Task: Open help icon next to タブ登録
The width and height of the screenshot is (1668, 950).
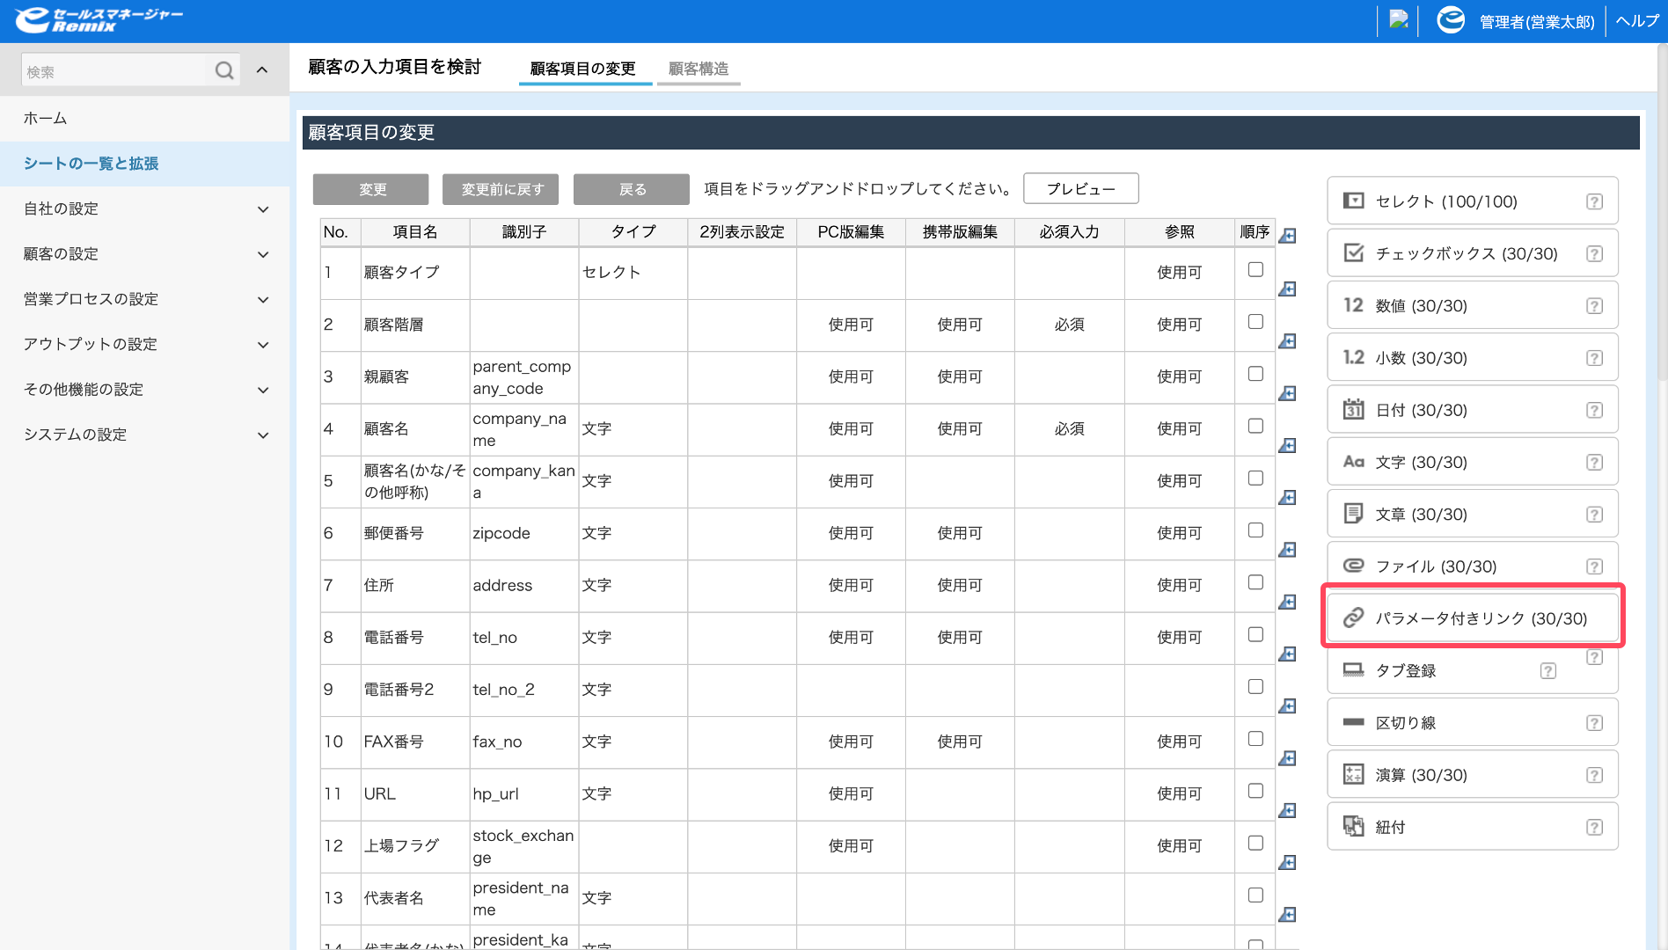Action: click(x=1547, y=671)
